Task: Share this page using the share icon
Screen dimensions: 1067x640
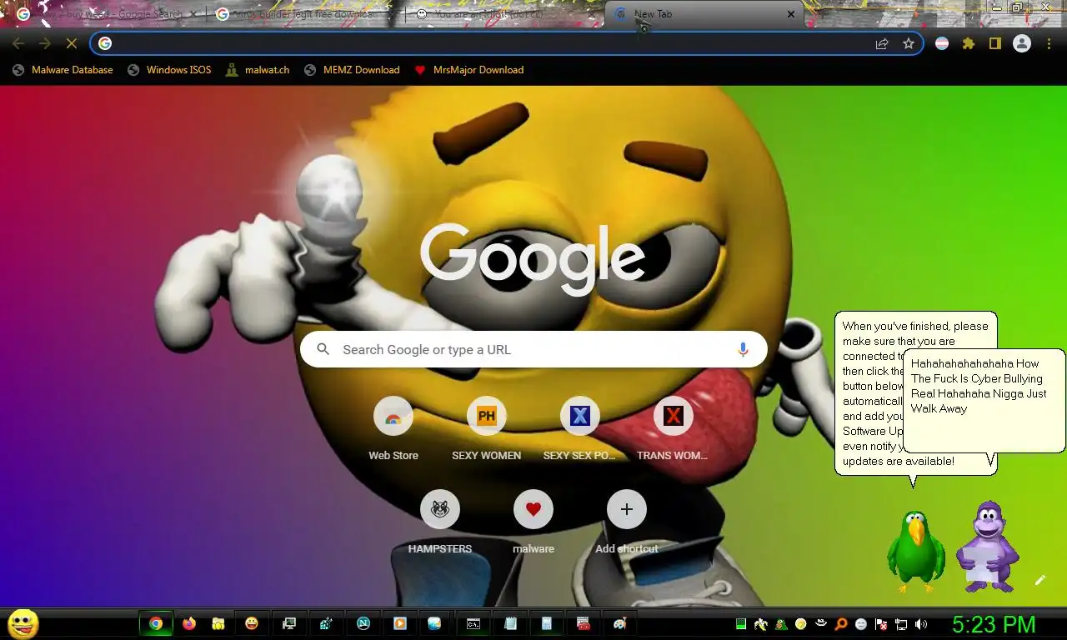Action: 882,43
